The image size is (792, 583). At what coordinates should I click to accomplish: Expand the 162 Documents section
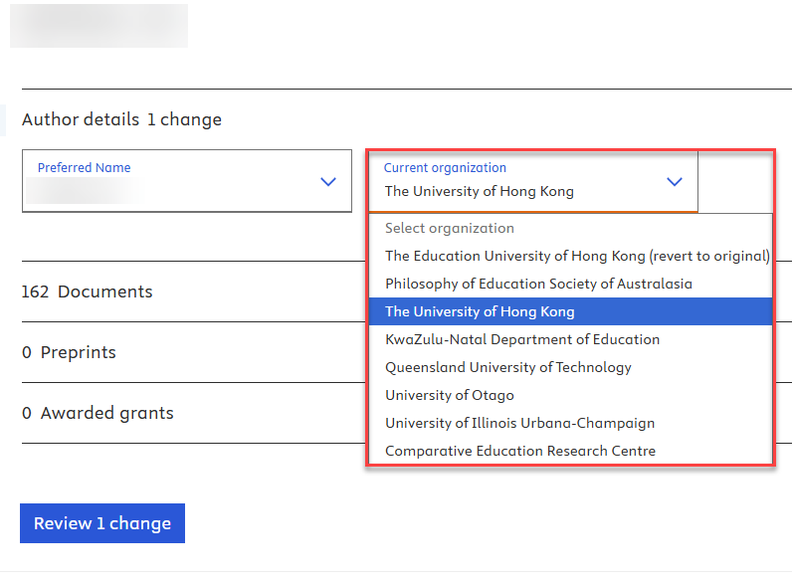click(88, 291)
